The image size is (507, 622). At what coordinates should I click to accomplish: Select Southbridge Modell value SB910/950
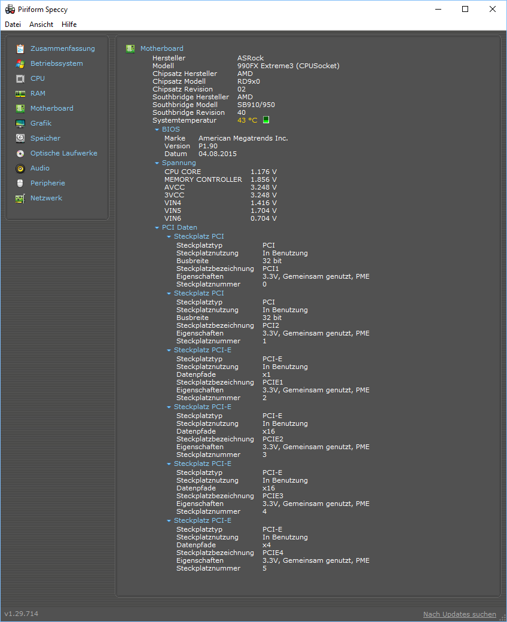[256, 105]
